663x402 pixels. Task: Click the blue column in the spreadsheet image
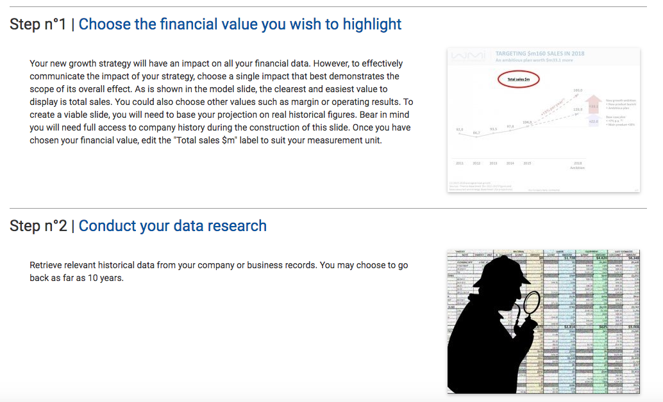point(567,322)
